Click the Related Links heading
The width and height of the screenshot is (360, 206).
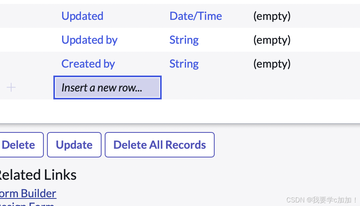(x=37, y=175)
